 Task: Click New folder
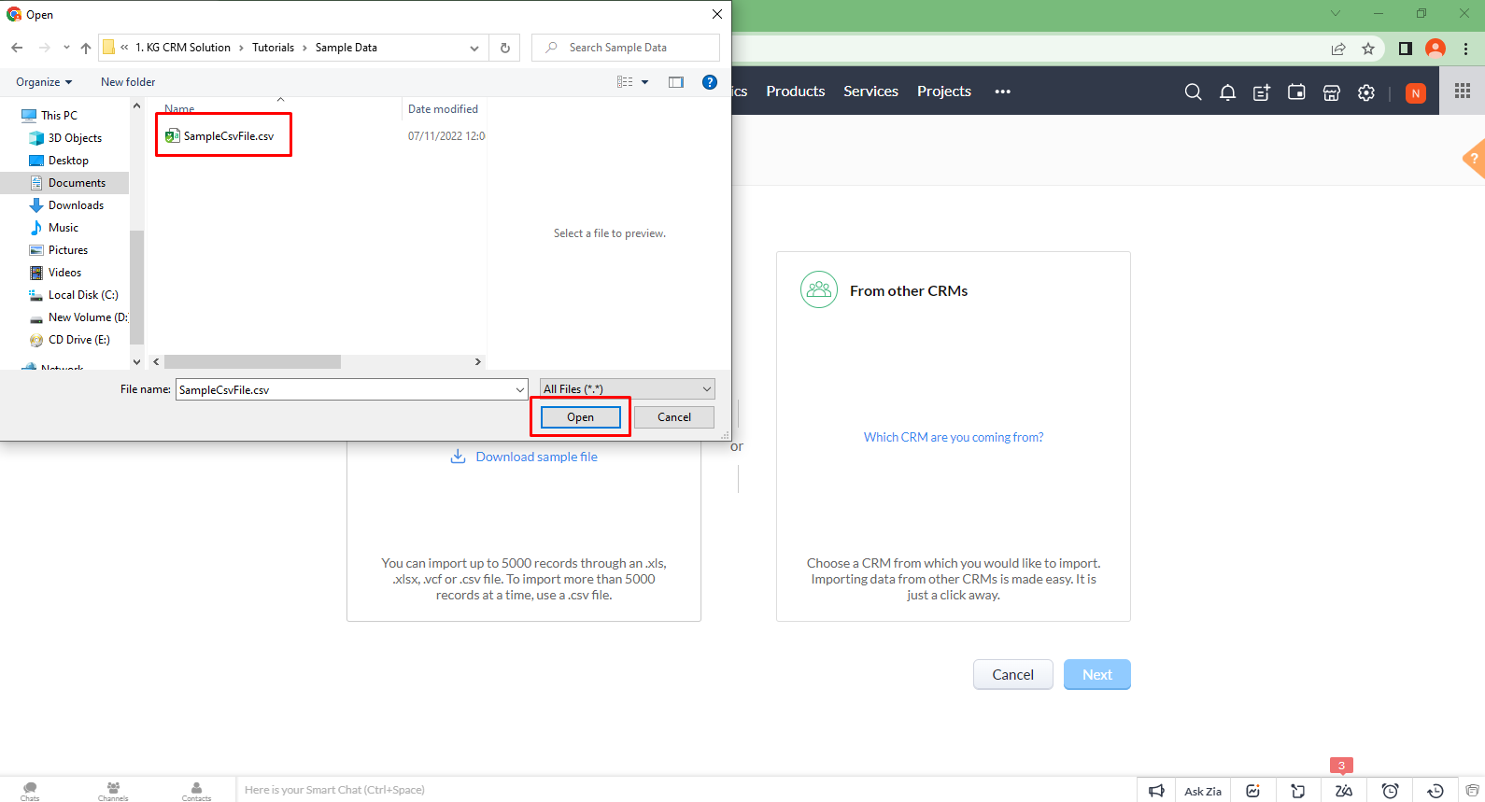(x=128, y=82)
